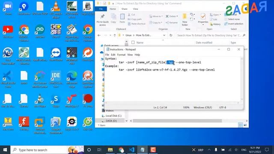The width and height of the screenshot is (274, 154).
Task: Launch VLC media player from the desktop
Action: coord(56,9)
